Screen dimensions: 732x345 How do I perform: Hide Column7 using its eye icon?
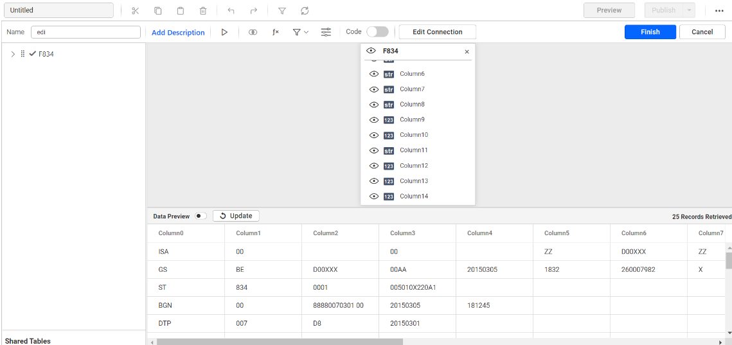point(373,89)
